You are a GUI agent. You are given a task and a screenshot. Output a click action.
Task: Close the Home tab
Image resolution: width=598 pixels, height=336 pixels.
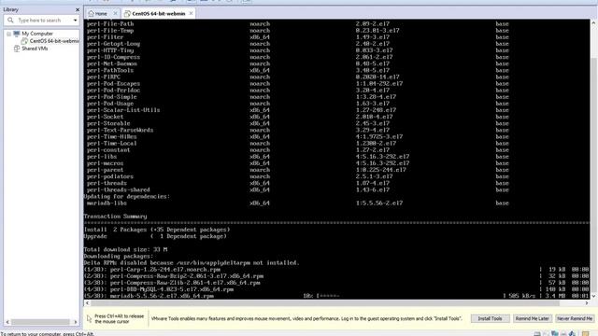(x=115, y=13)
